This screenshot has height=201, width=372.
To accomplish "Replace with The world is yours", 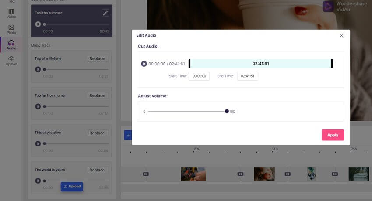I will pos(97,170).
